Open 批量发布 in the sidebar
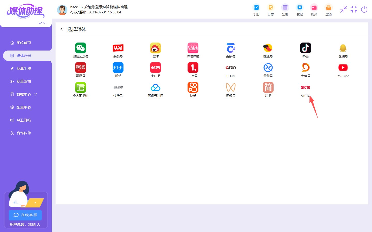The height and width of the screenshot is (232, 372). click(x=24, y=81)
